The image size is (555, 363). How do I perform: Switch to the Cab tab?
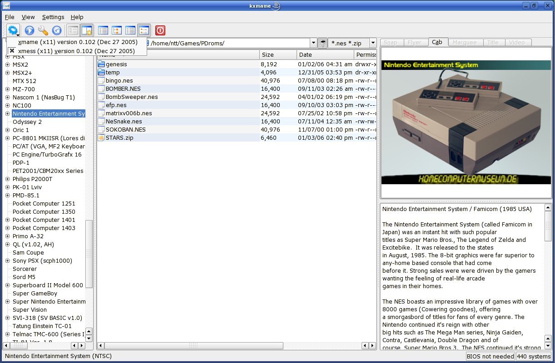(437, 42)
